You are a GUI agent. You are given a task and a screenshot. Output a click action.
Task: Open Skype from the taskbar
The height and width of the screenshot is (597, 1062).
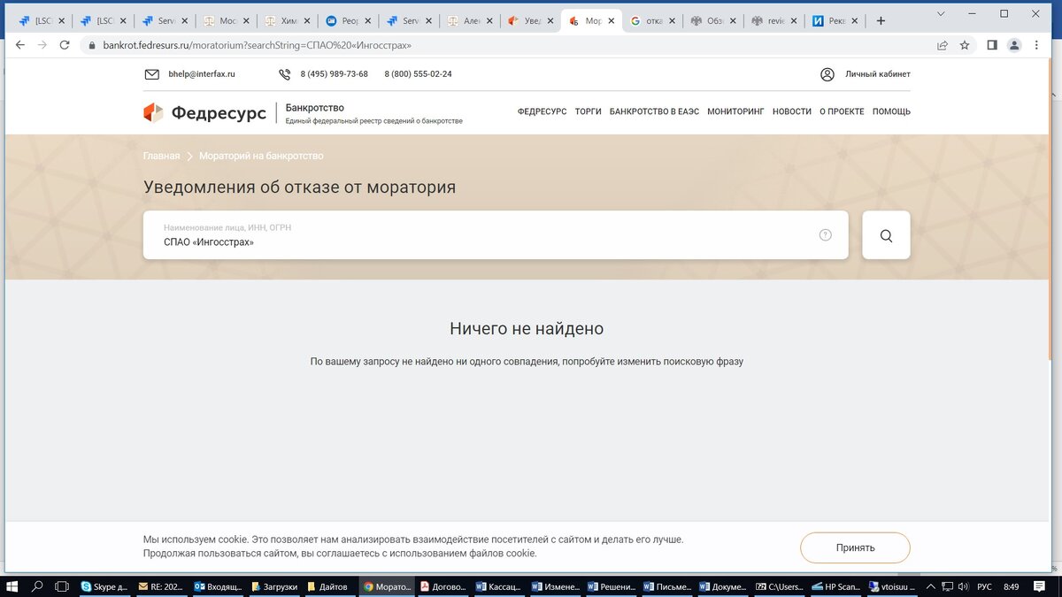tap(106, 586)
